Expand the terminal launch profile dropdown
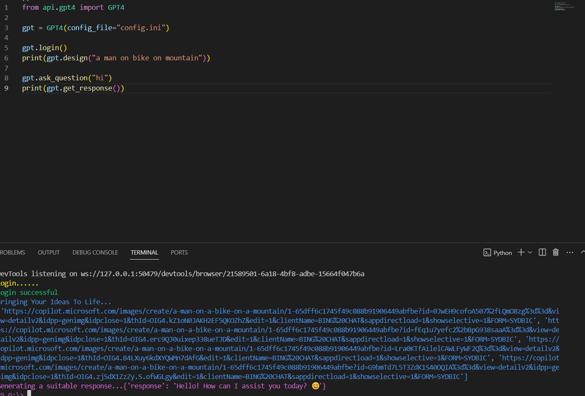585x396 pixels. coord(530,252)
